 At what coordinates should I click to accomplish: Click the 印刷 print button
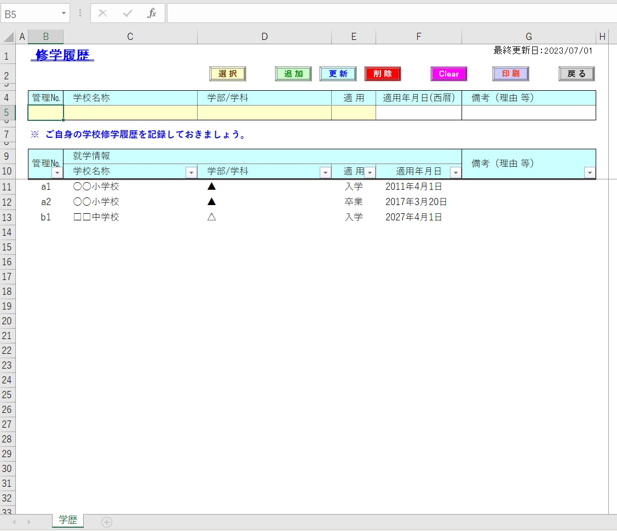coord(511,74)
